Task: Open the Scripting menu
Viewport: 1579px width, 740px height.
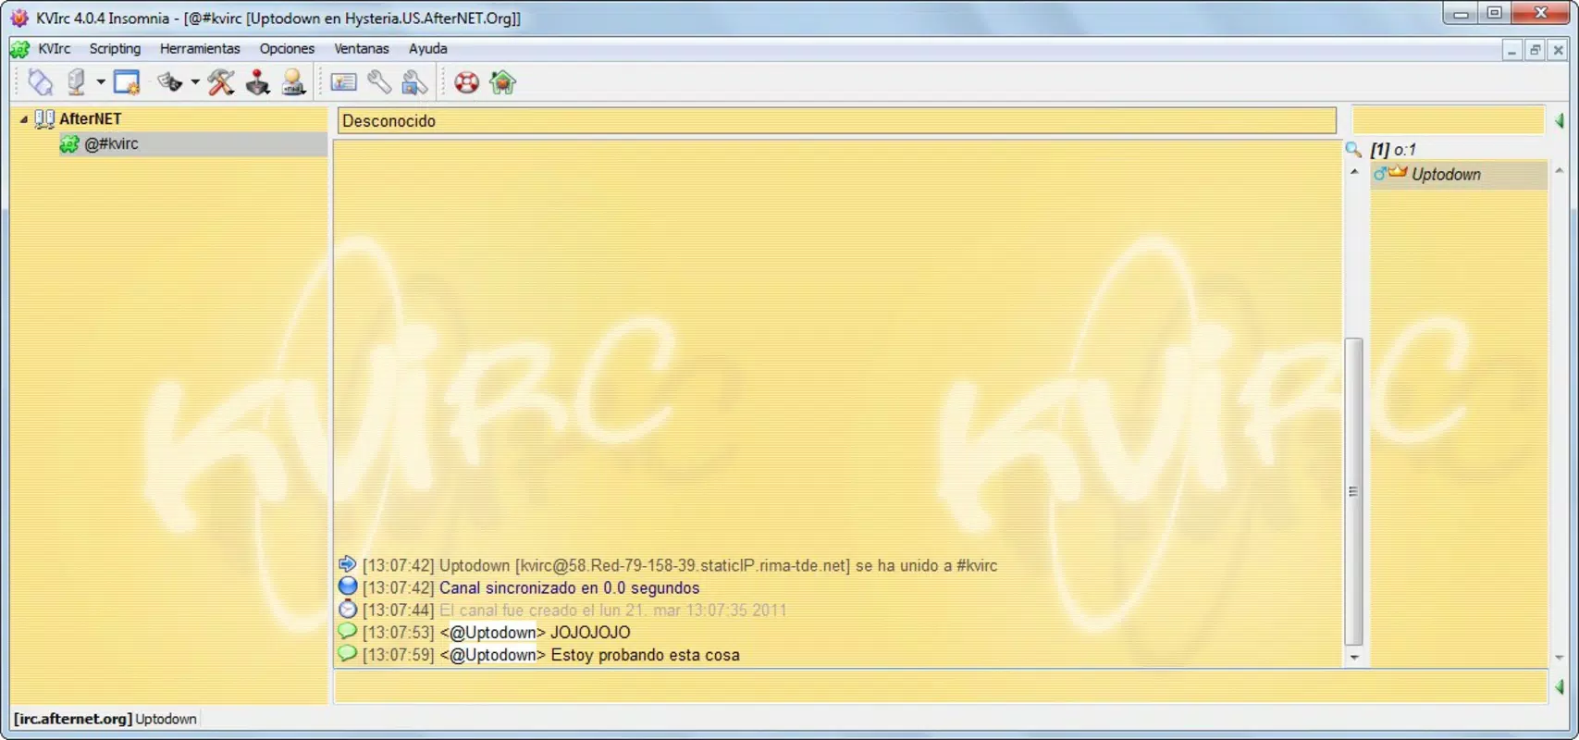Action: tap(115, 48)
